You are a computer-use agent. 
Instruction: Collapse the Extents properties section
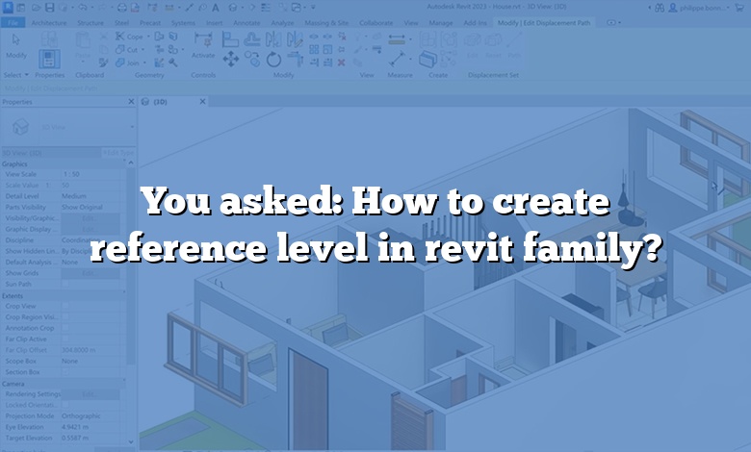click(x=124, y=291)
